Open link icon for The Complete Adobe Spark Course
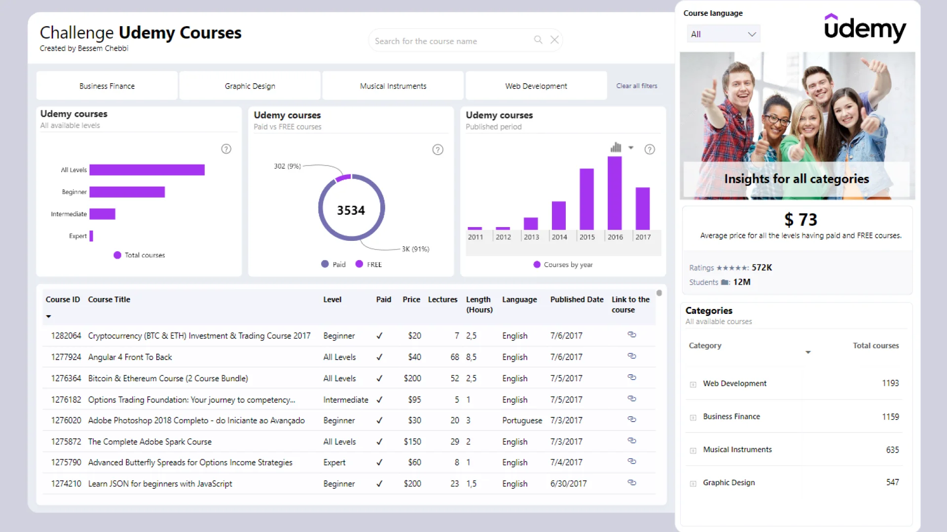 pos(632,440)
